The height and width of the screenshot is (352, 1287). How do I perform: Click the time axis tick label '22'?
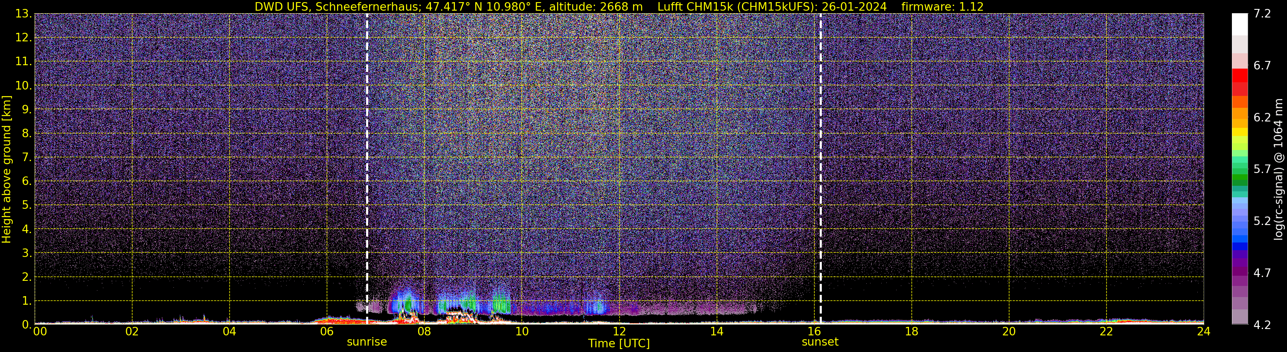point(1106,332)
